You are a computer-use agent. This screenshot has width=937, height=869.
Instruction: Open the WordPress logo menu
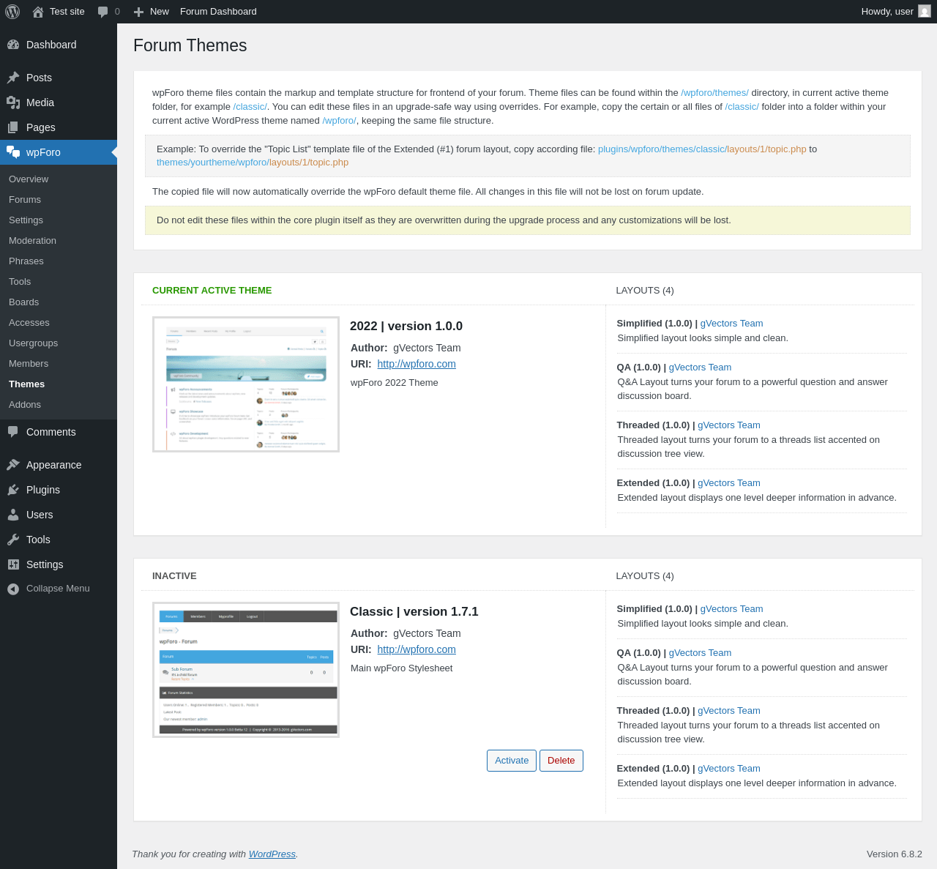coord(12,12)
